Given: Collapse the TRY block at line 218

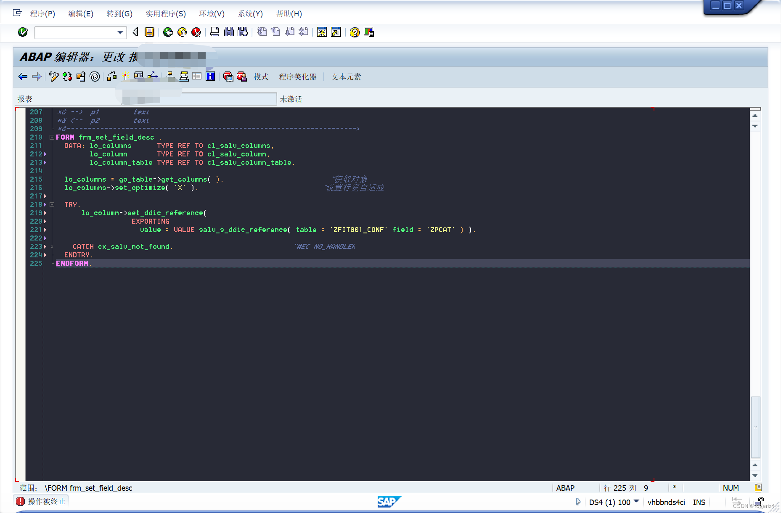Looking at the screenshot, I should 52,205.
